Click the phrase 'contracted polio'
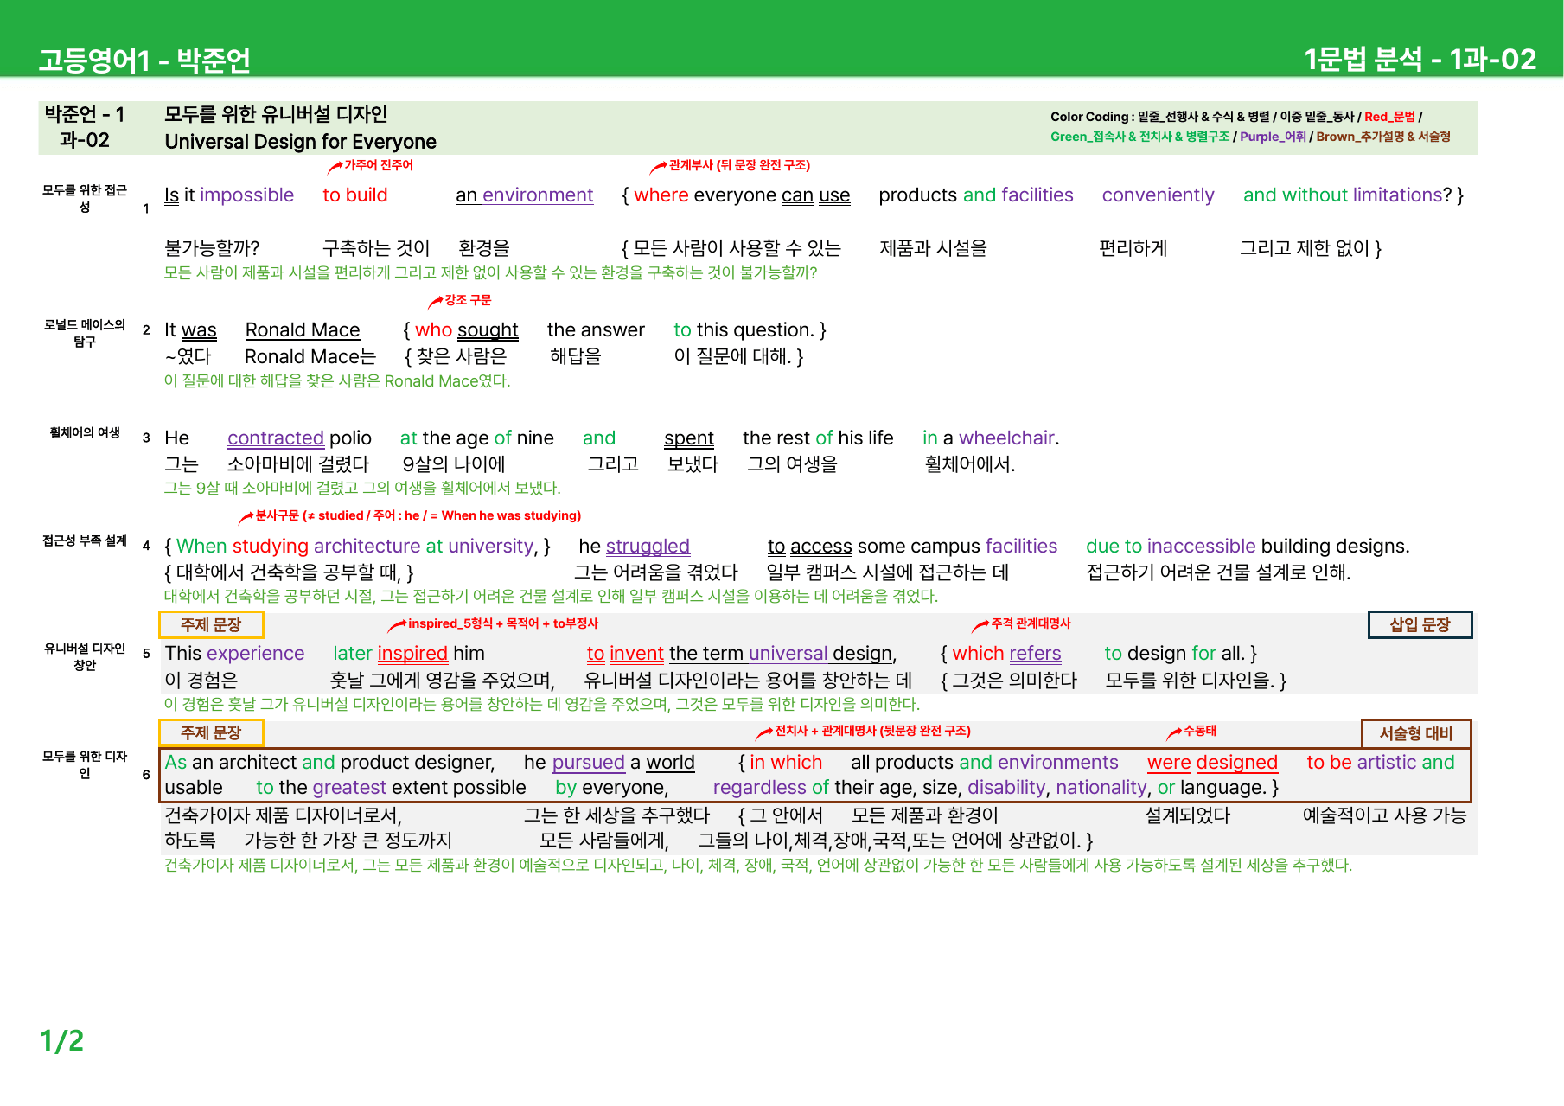This screenshot has width=1564, height=1106. click(x=299, y=438)
